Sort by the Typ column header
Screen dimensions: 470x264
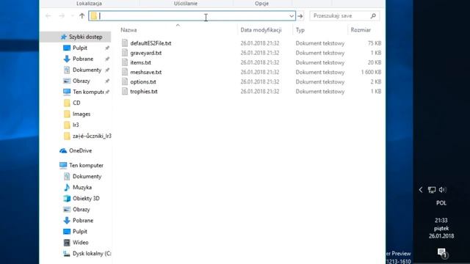tap(300, 30)
